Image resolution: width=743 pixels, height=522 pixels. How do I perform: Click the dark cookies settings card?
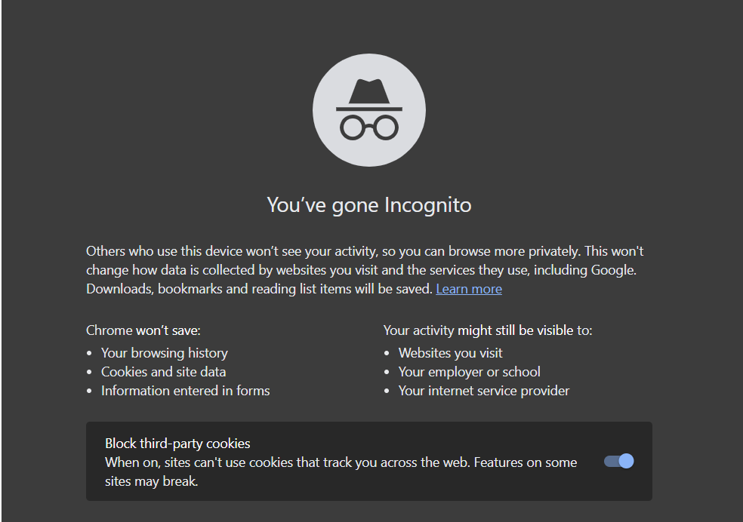pos(368,462)
